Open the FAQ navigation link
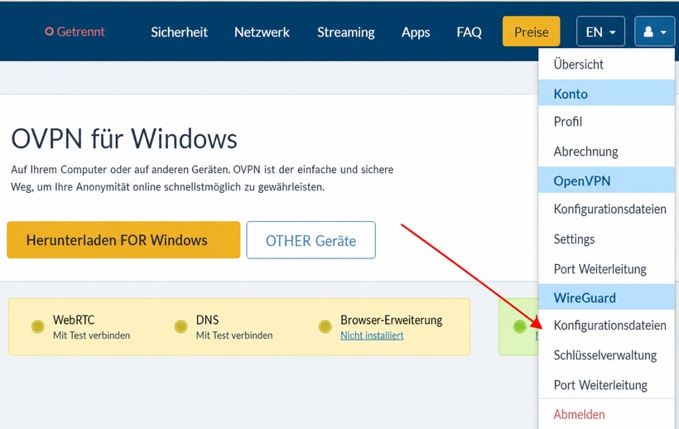The width and height of the screenshot is (679, 429). (469, 32)
